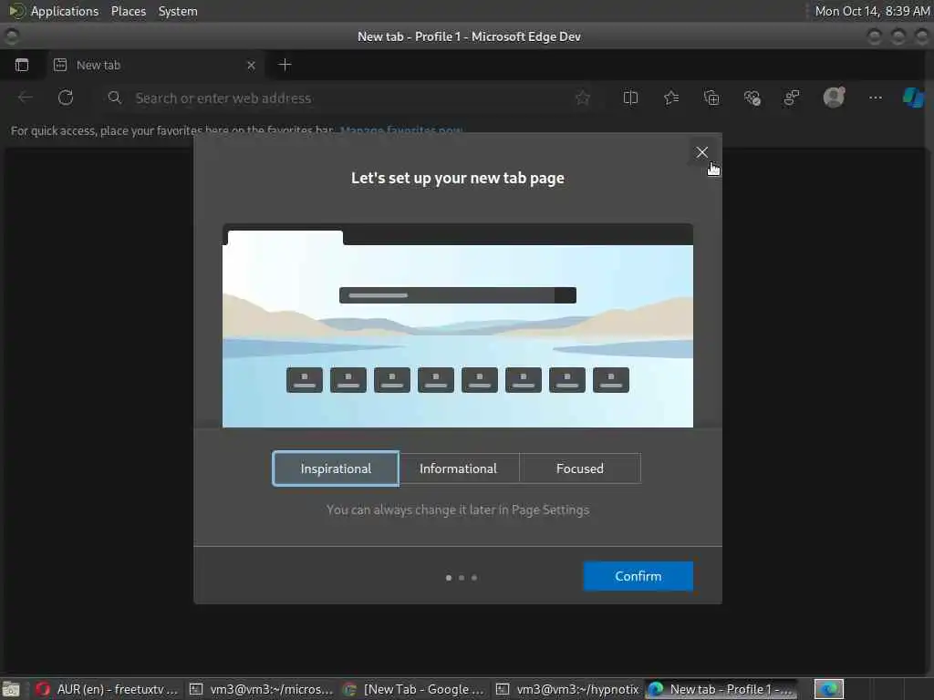
Task: Open the Profile 1 avatar
Action: tap(834, 97)
